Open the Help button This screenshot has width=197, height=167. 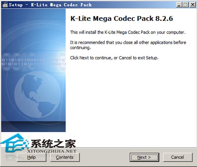pyautogui.click(x=32, y=157)
